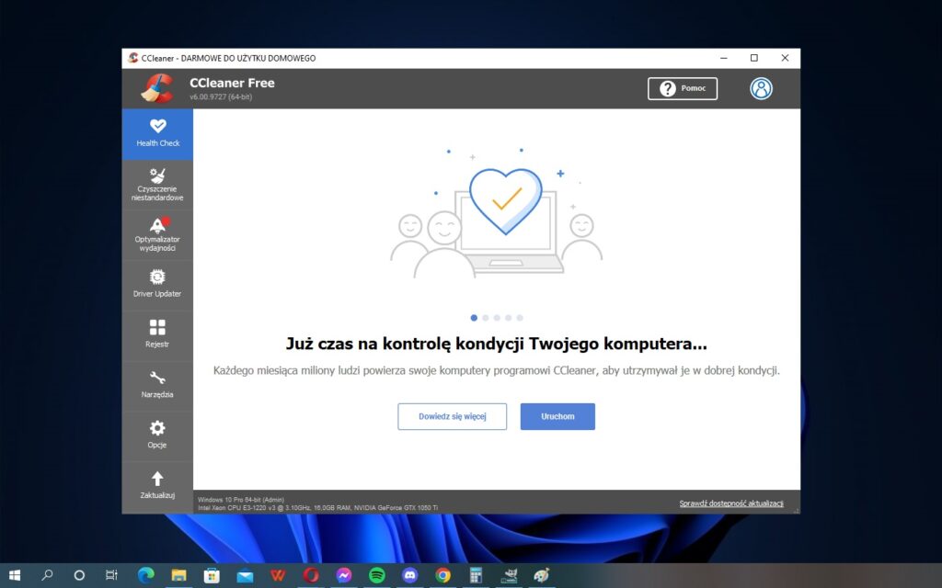942x588 pixels.
Task: Open Calculator from taskbar
Action: point(476,575)
